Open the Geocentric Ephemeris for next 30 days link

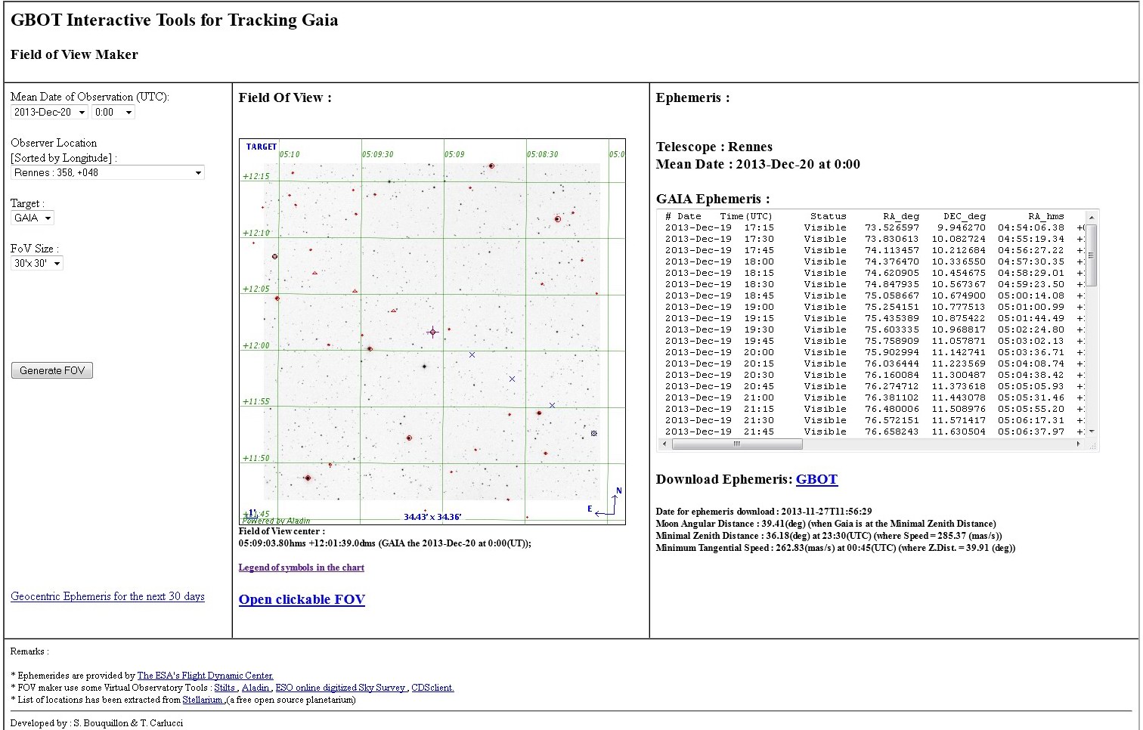coord(107,596)
